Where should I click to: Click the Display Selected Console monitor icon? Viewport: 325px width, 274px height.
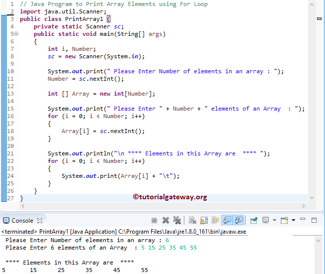265,220
